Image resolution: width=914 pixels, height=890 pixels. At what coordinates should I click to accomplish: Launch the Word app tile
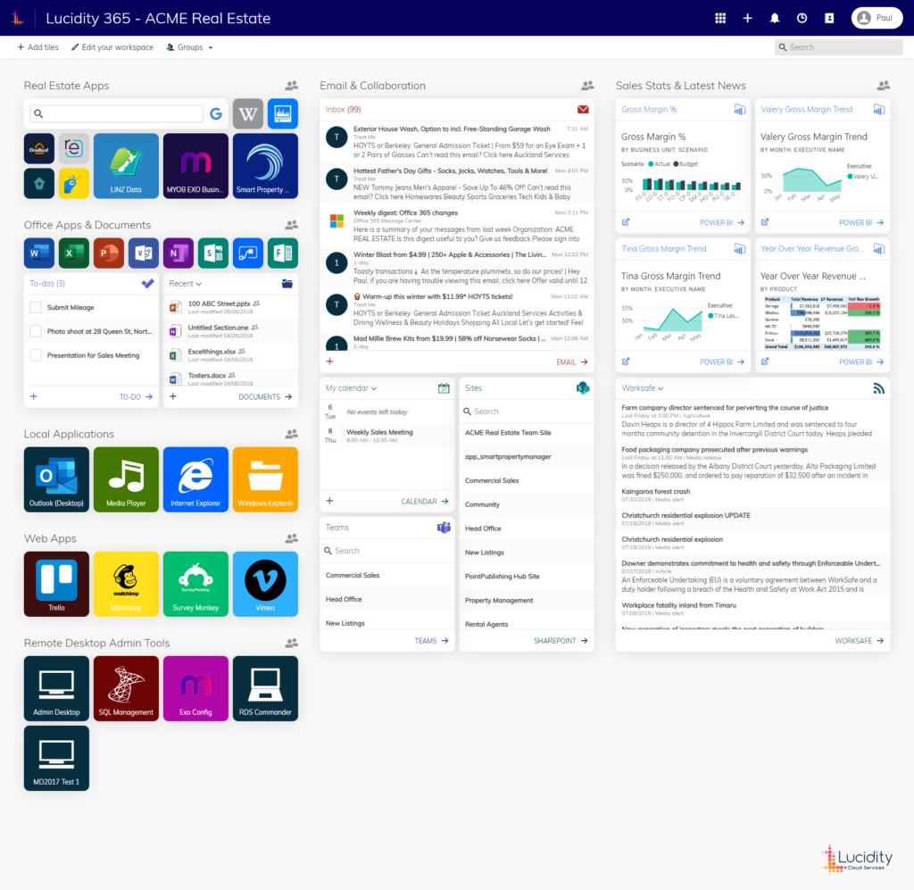point(39,253)
